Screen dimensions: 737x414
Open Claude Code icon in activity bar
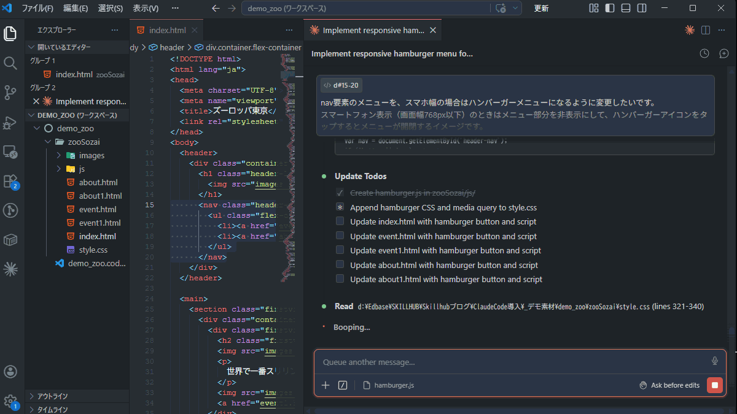pyautogui.click(x=10, y=268)
